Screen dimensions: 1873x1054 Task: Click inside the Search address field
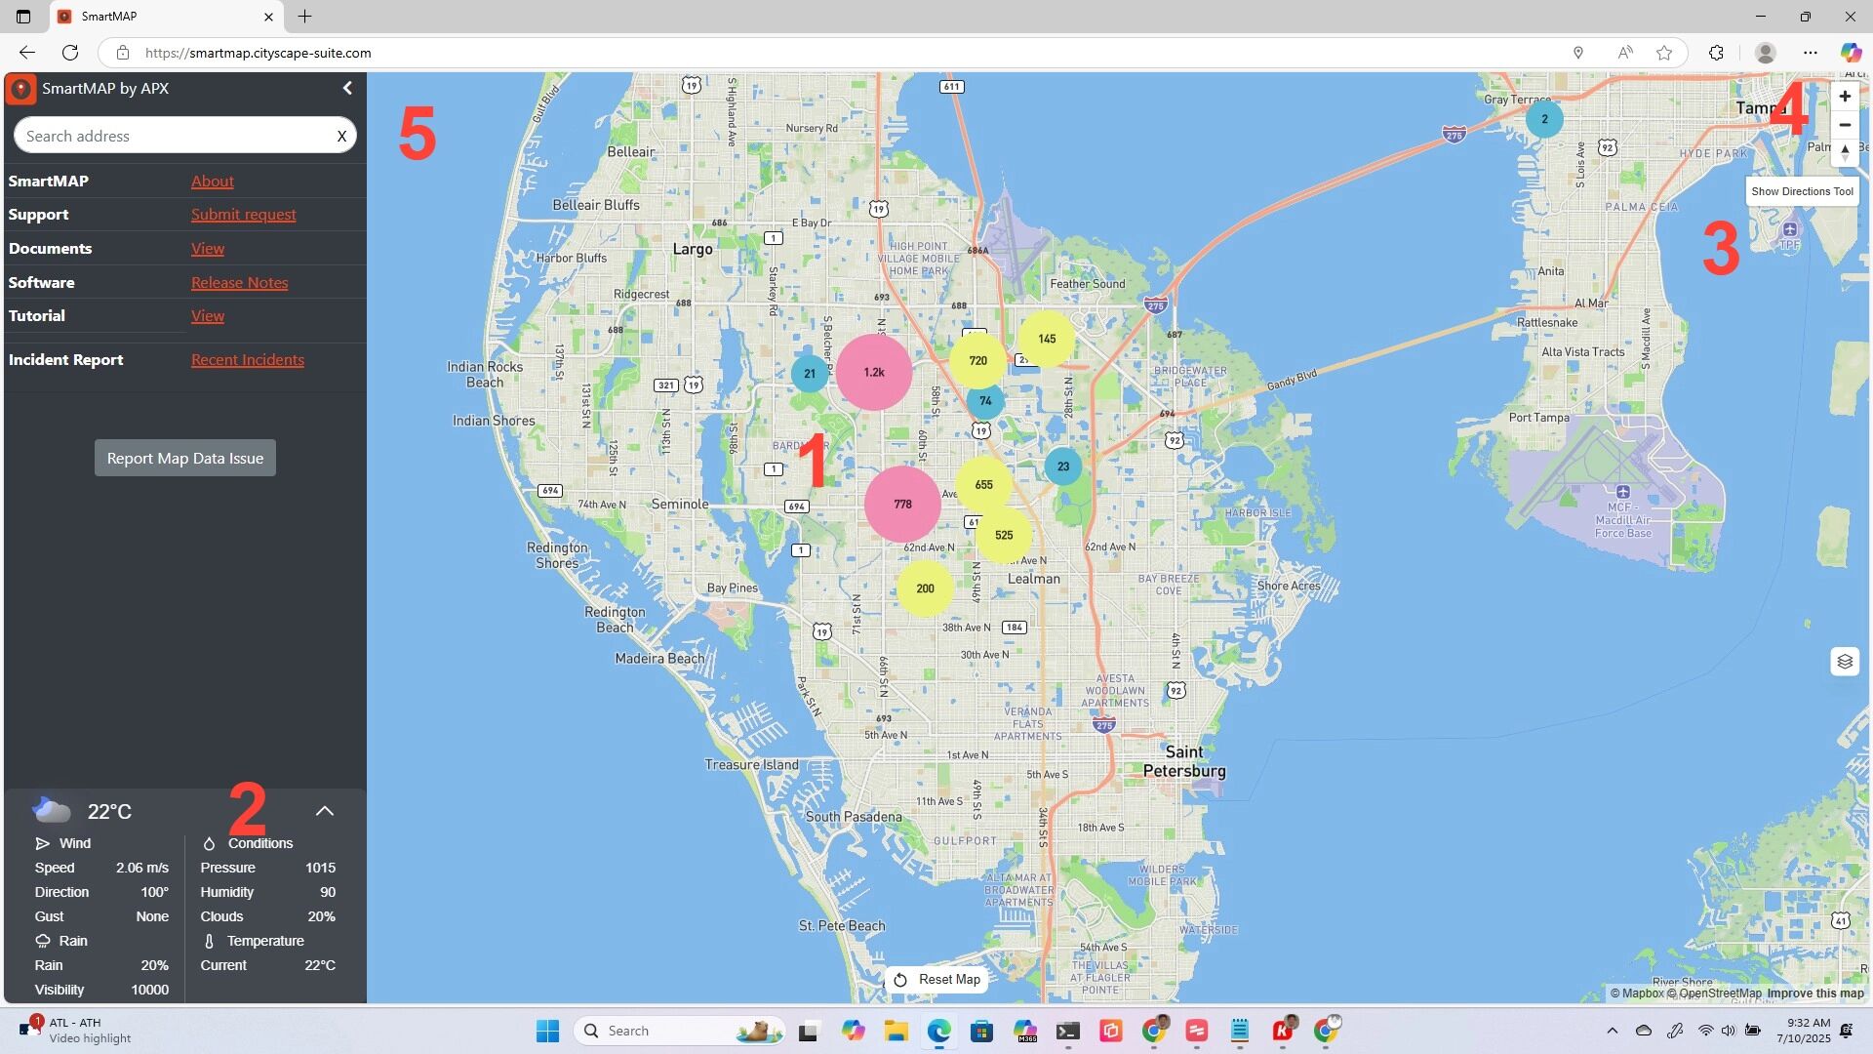point(176,136)
